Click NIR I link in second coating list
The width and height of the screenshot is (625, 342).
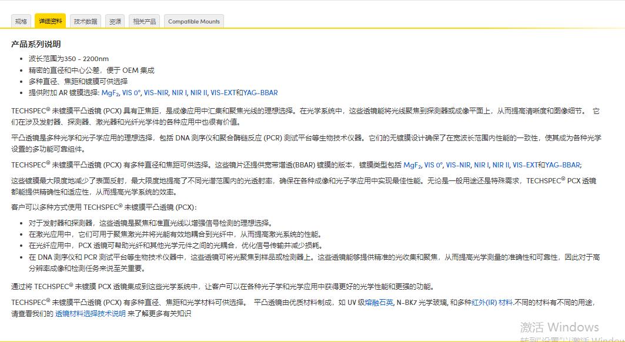(x=481, y=165)
